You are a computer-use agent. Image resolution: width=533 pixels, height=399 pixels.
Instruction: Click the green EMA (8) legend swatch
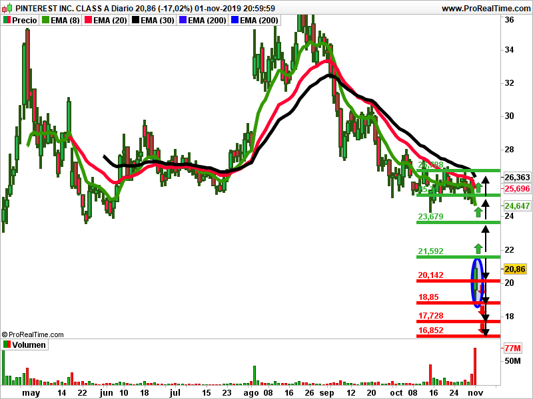click(x=45, y=21)
